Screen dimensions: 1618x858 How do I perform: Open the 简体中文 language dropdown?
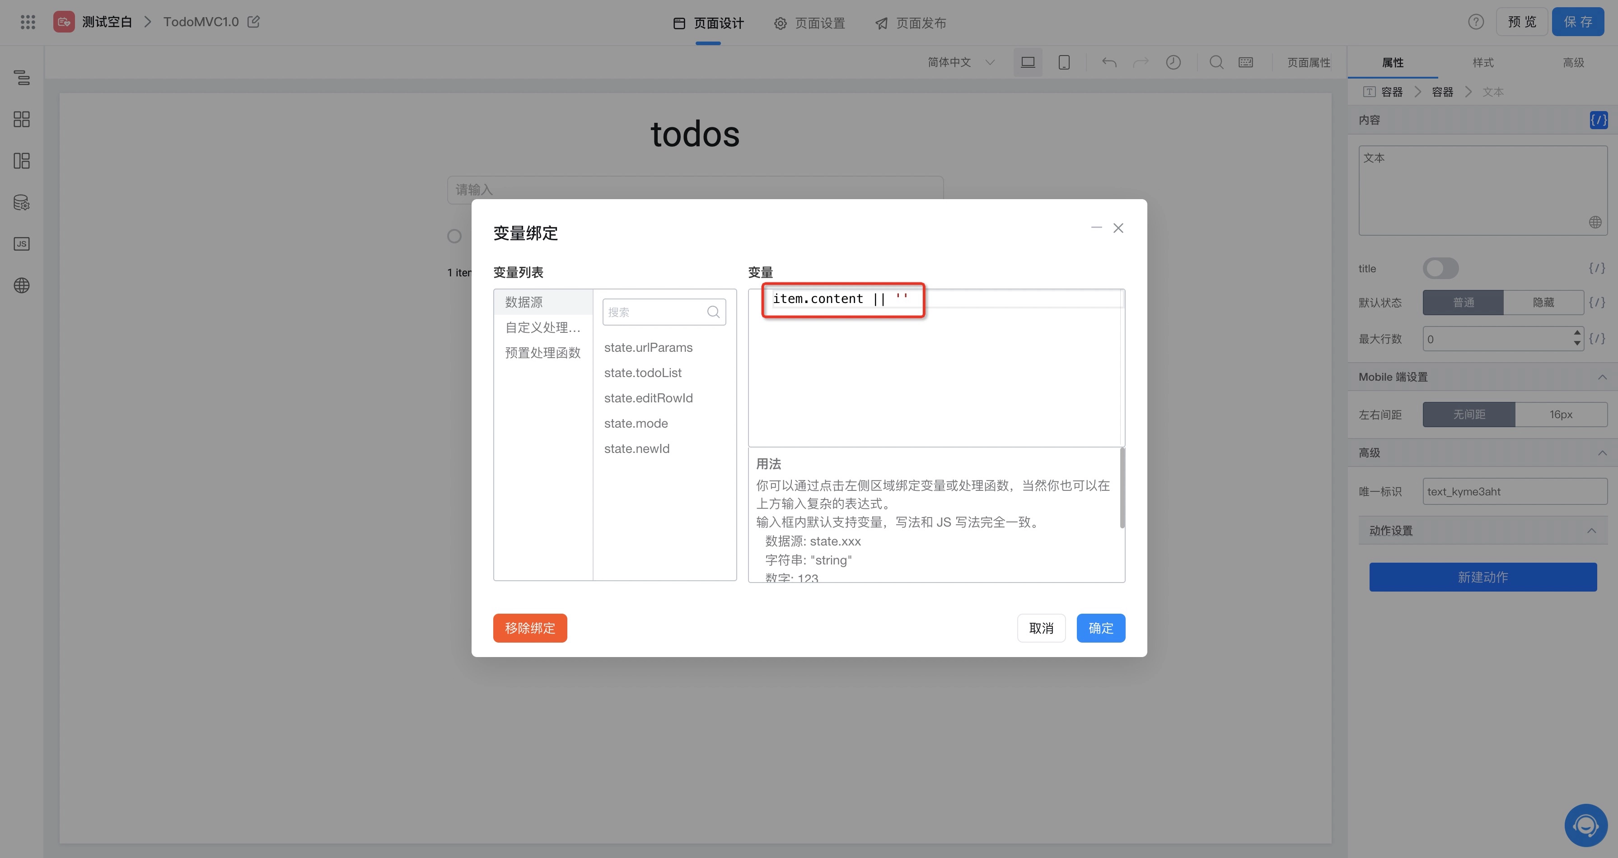click(x=961, y=62)
